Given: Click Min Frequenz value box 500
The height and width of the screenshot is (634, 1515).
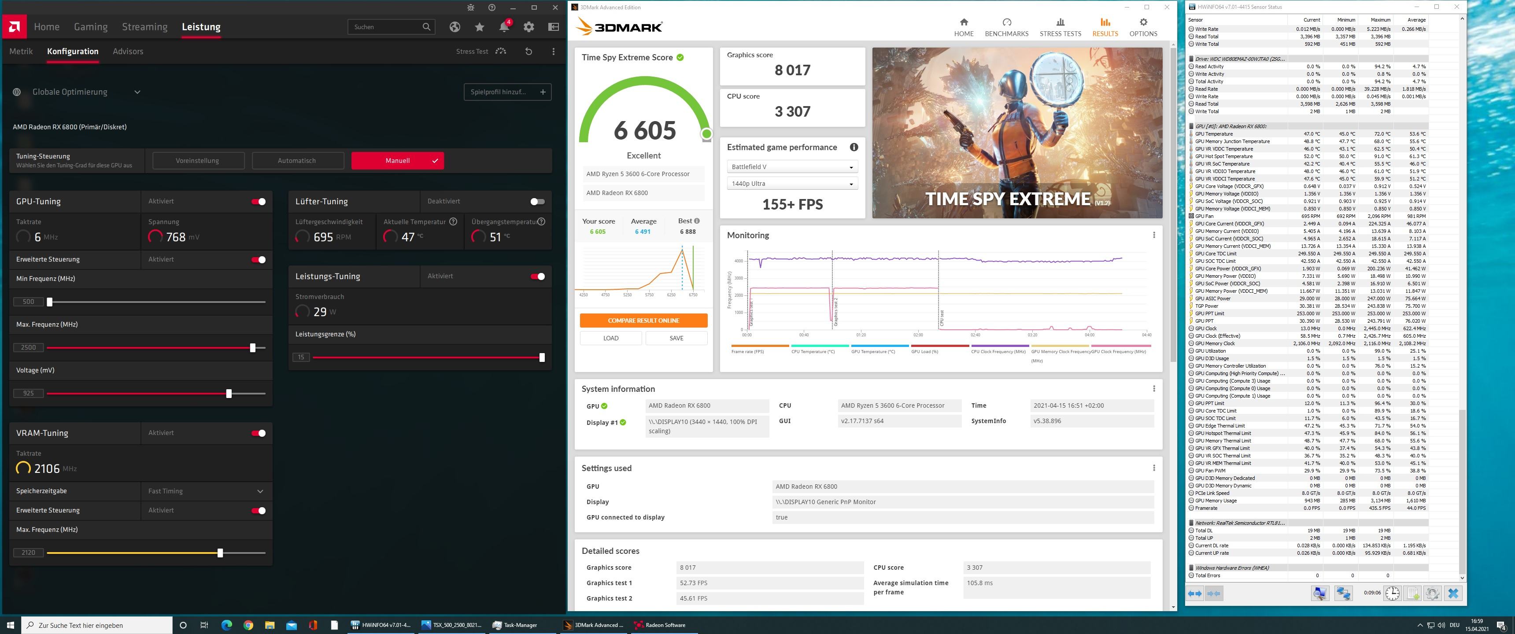Looking at the screenshot, I should click(x=28, y=302).
